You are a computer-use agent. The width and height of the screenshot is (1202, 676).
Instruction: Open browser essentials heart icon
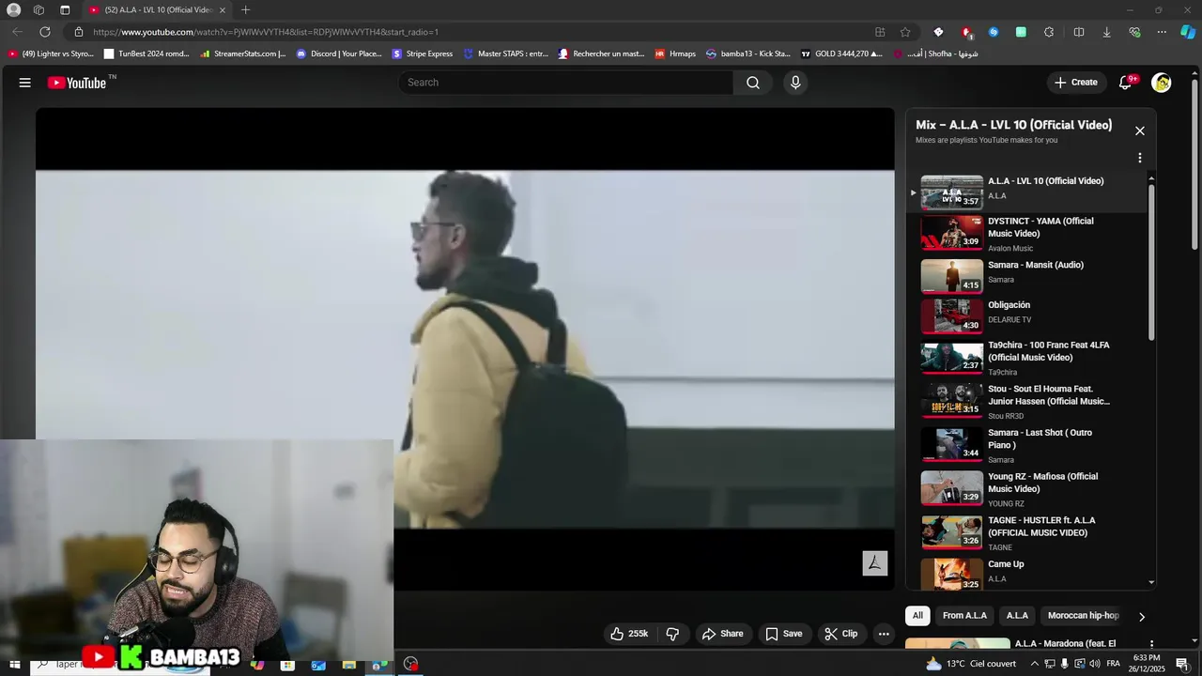point(1134,32)
